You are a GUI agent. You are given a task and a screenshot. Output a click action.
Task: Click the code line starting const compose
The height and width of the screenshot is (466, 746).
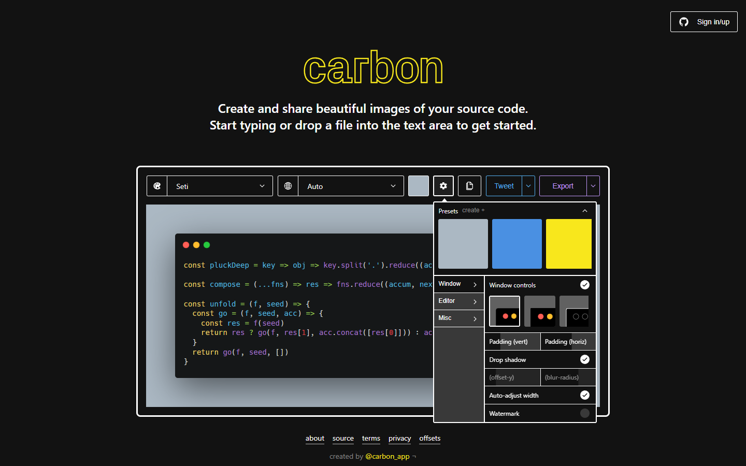pos(308,284)
